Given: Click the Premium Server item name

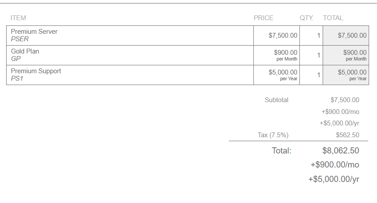Looking at the screenshot, I should tap(34, 32).
